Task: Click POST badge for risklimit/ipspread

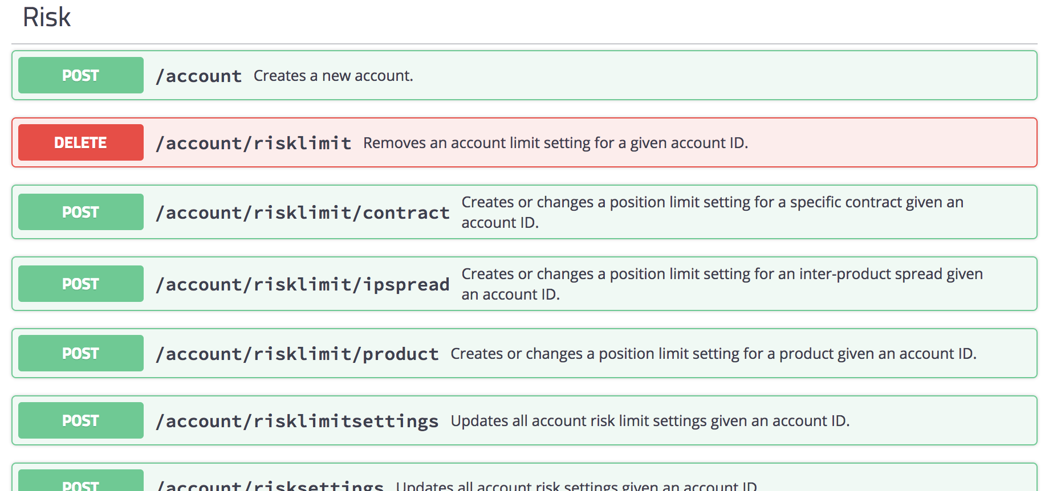Action: point(81,284)
